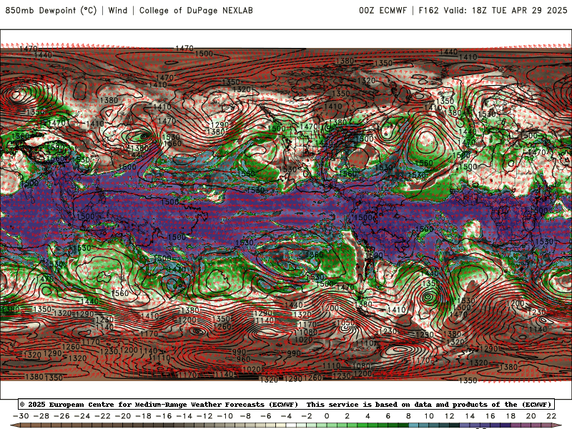Click the '-18' colorbar label

(x=144, y=416)
